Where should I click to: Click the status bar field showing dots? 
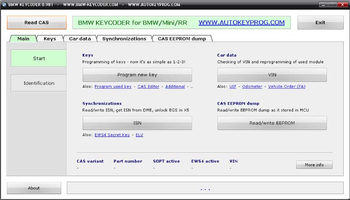tap(205, 188)
